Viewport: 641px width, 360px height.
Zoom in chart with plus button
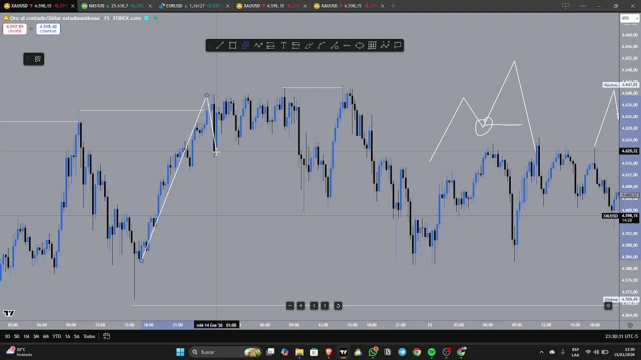[300, 305]
